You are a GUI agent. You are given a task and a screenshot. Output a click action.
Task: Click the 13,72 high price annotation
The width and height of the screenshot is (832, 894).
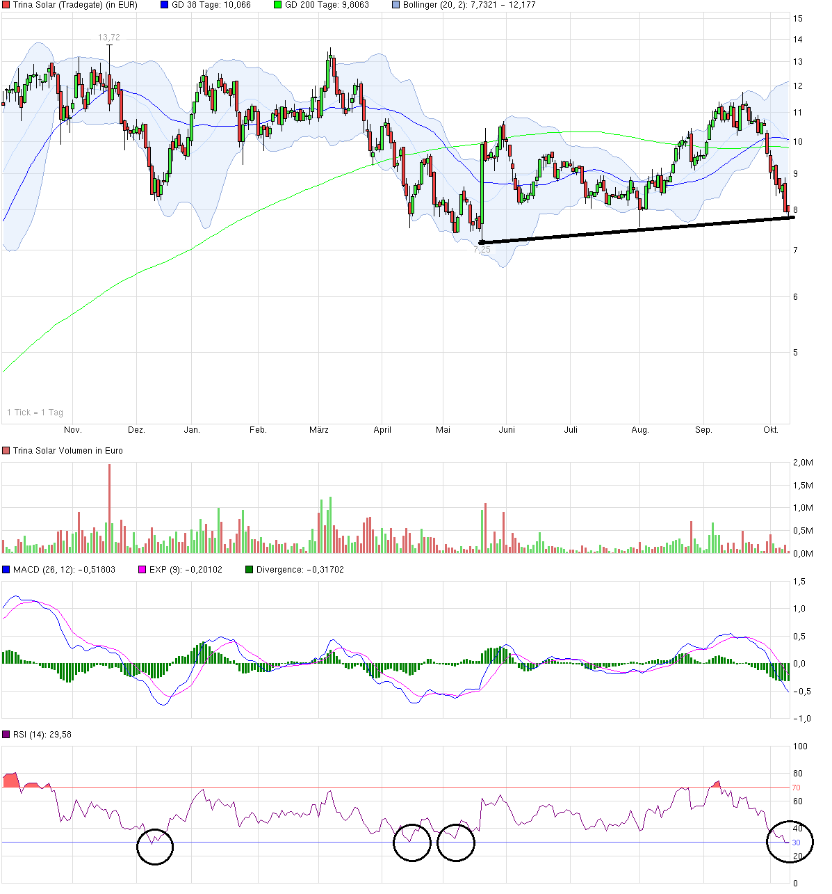tap(108, 38)
